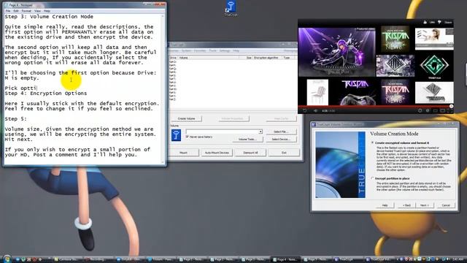Click Share link above the video
This screenshot has height=263, width=467.
[448, 23]
